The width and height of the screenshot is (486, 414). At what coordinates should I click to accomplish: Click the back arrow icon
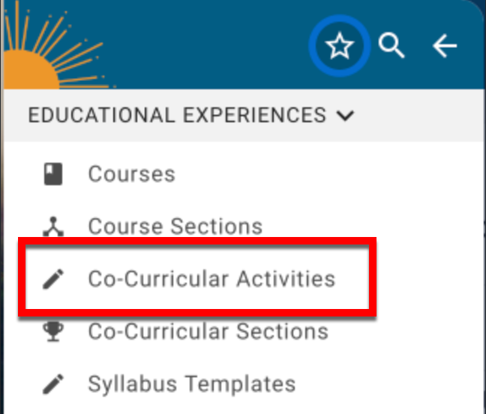(445, 46)
